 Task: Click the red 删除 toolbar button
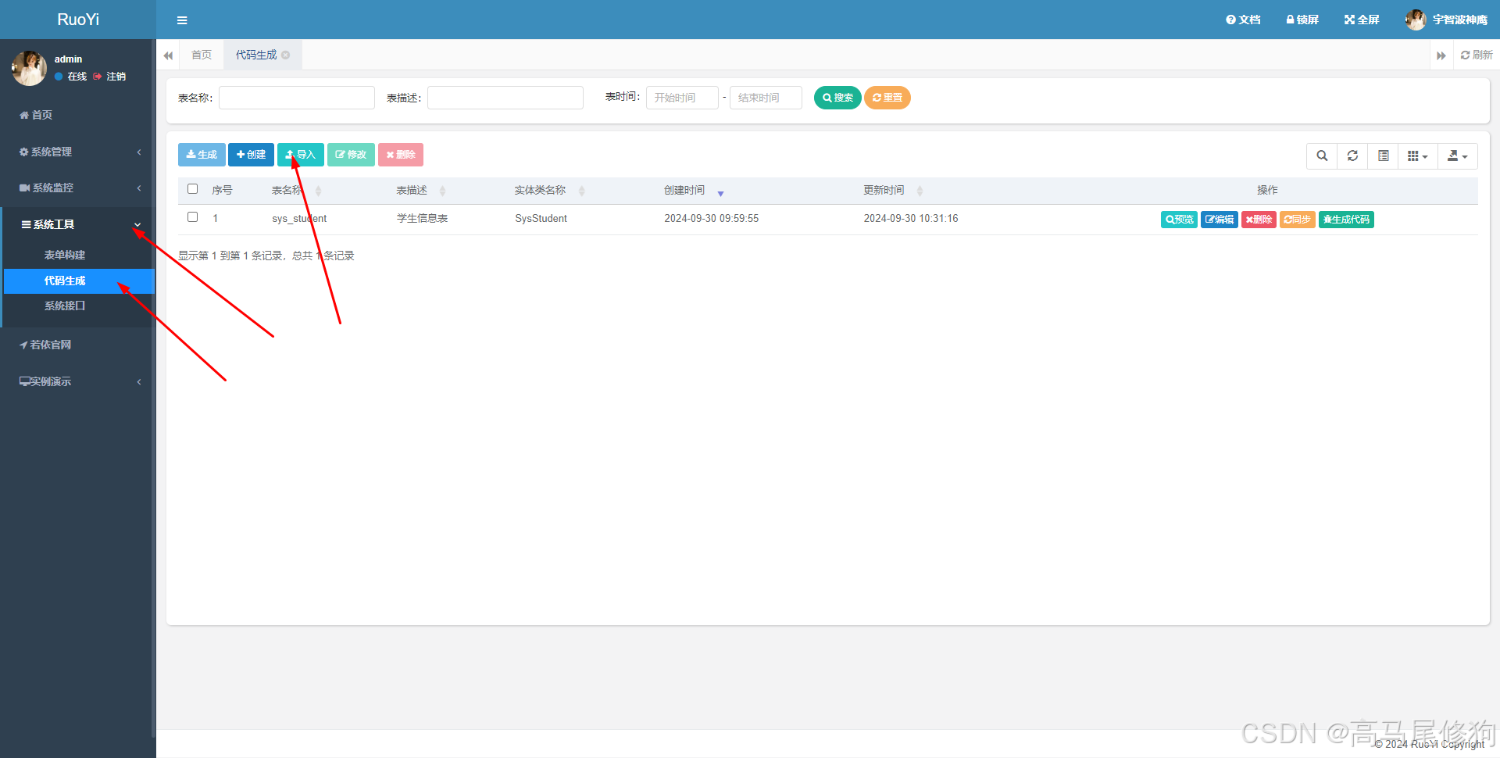coord(401,155)
